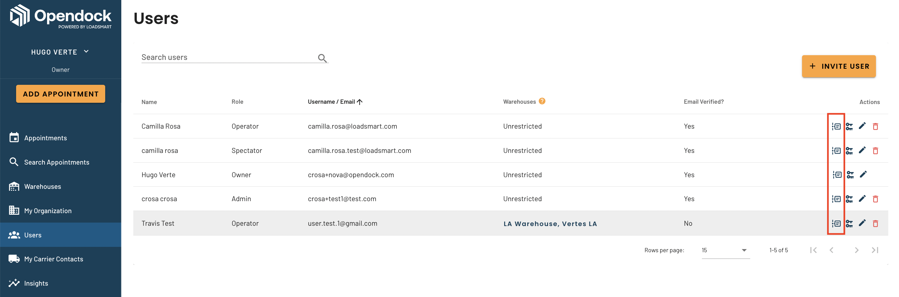Delete camilla.rosa.test@loadsmart.com user
Screen dimensions: 899x297
(875, 151)
